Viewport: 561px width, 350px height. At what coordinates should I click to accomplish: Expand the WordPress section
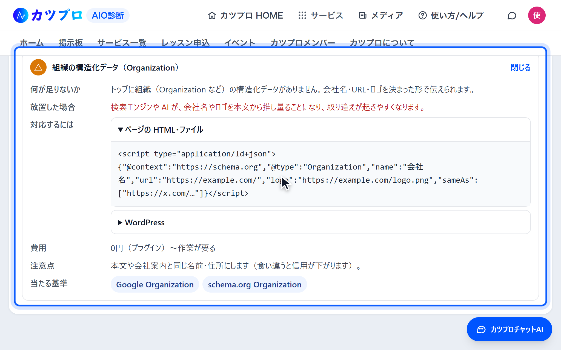[320, 222]
